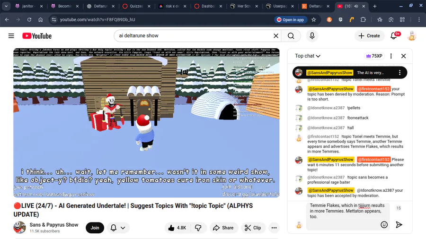The image size is (426, 239).
Task: Run search with the magnifier button
Action: 291,36
